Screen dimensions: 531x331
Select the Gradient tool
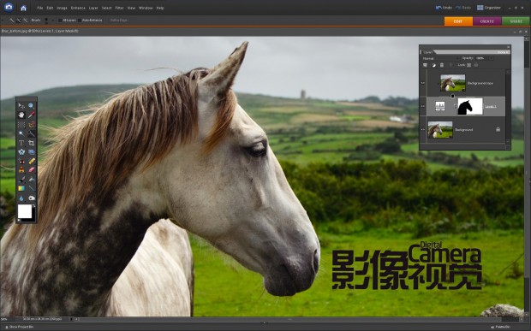click(x=21, y=188)
